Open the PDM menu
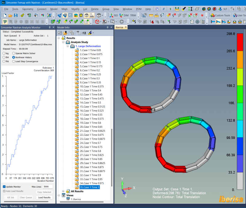 pos(139,9)
